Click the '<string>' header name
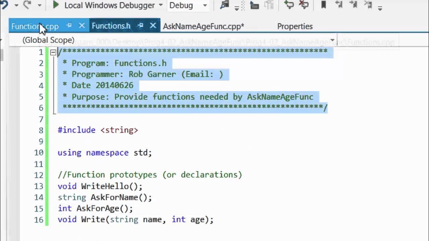429x241 pixels. point(119,130)
